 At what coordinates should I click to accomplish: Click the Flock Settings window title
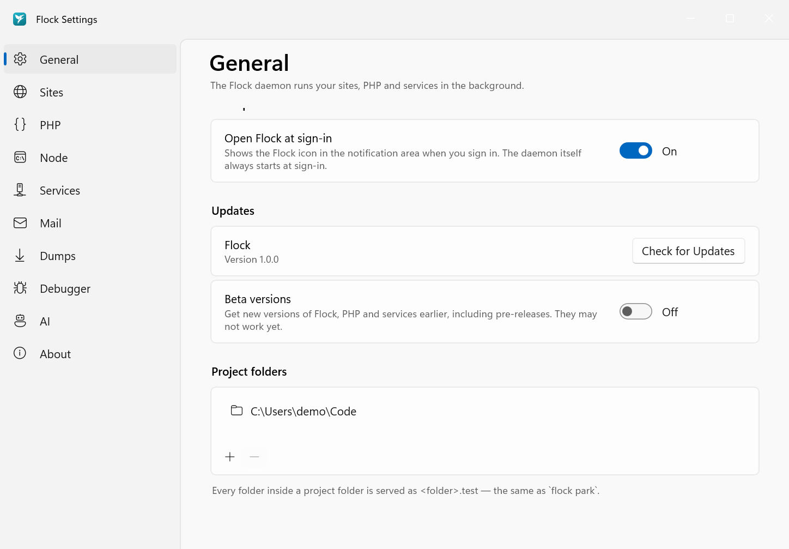click(x=66, y=20)
